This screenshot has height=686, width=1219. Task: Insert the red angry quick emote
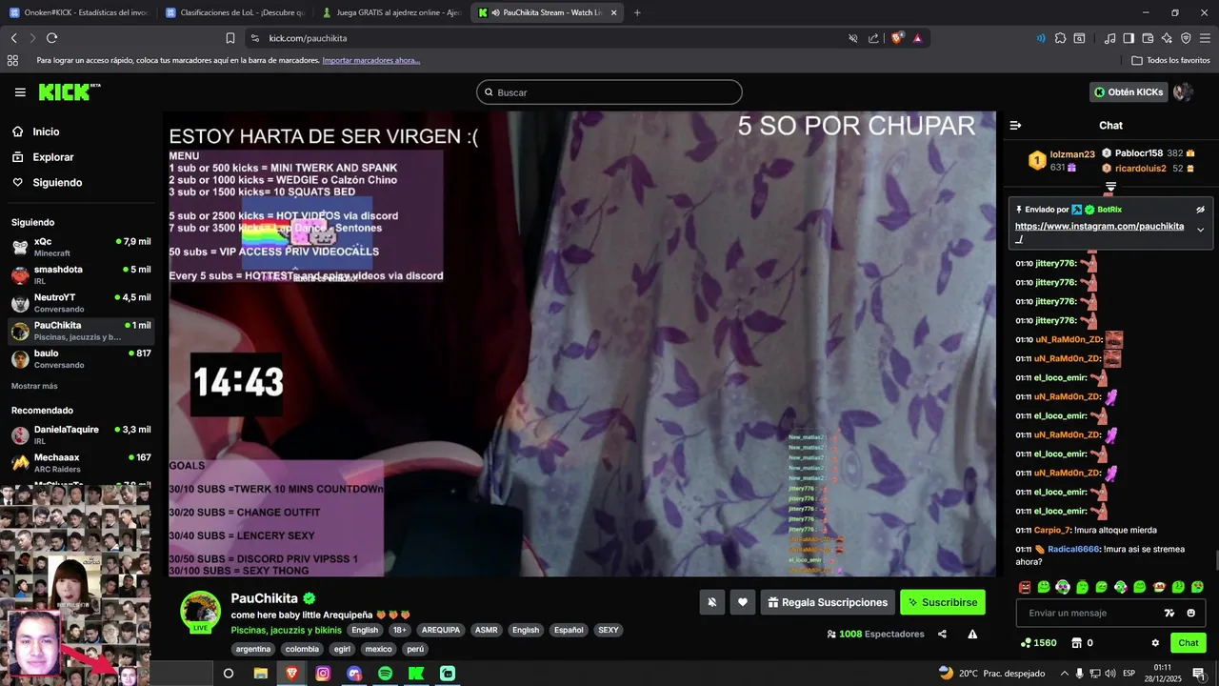point(1025,587)
